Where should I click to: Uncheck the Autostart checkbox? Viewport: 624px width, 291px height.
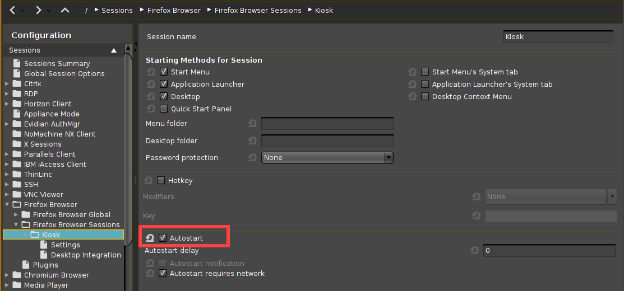point(163,238)
